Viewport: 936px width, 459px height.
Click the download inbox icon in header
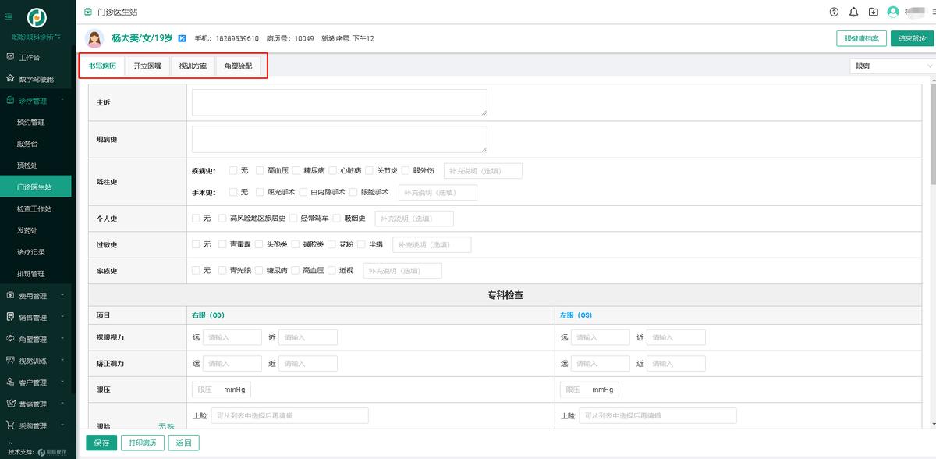(x=874, y=12)
